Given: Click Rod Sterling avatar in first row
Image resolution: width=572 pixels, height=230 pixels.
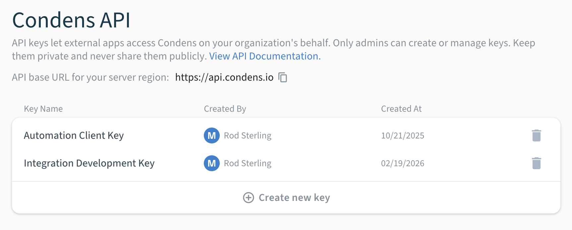Looking at the screenshot, I should (212, 135).
